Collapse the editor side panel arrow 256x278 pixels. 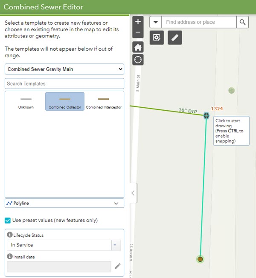tap(133, 193)
